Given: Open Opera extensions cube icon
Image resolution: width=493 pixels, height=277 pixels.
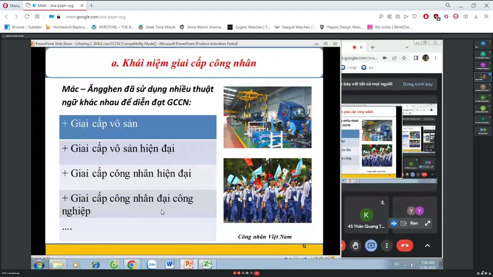Looking at the screenshot, I should pyautogui.click(x=466, y=17).
